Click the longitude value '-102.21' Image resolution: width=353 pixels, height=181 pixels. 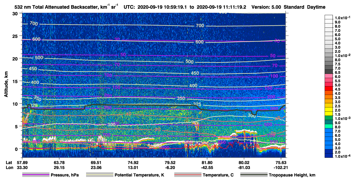point(281,167)
